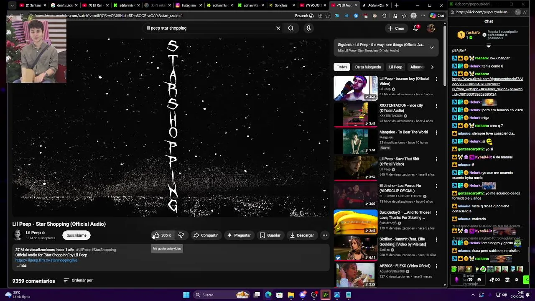This screenshot has height=301, width=535.
Task: Open the Ordenar por comments sort menu
Action: [x=78, y=281]
